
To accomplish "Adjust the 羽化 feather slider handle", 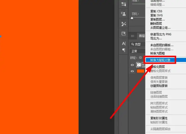I will (132, 18).
